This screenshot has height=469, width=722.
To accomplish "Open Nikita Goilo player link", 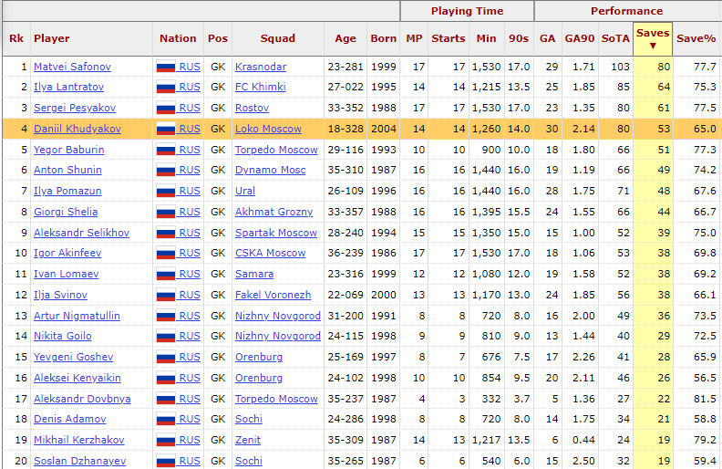I will (x=63, y=336).
